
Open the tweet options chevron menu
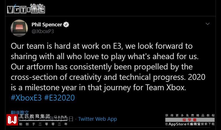(x=208, y=24)
